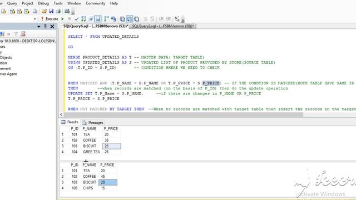Uncomment the selected lines
Screen dimensions: 356x200
152,19
